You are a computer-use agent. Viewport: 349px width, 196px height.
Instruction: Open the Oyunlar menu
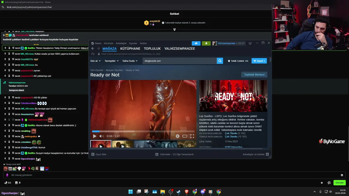coord(133,43)
